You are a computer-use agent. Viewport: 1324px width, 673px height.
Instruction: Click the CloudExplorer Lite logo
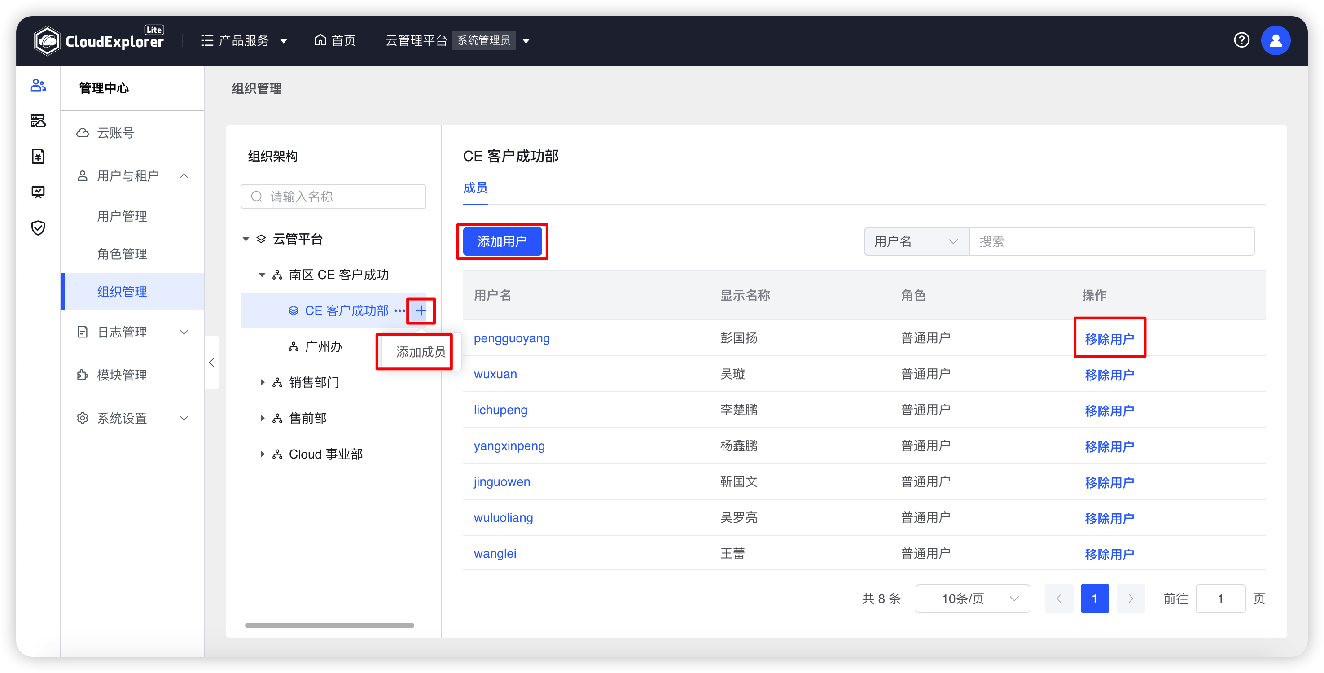(x=99, y=40)
